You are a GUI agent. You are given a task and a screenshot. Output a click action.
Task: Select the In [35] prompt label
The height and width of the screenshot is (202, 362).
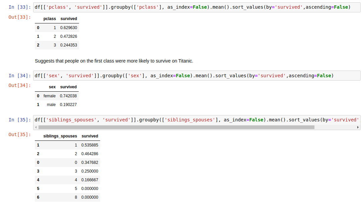[20, 120]
